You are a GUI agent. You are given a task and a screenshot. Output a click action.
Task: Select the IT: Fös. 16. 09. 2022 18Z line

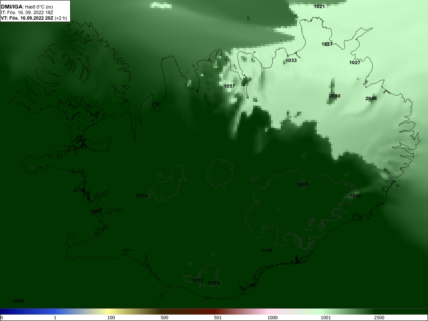pyautogui.click(x=27, y=12)
